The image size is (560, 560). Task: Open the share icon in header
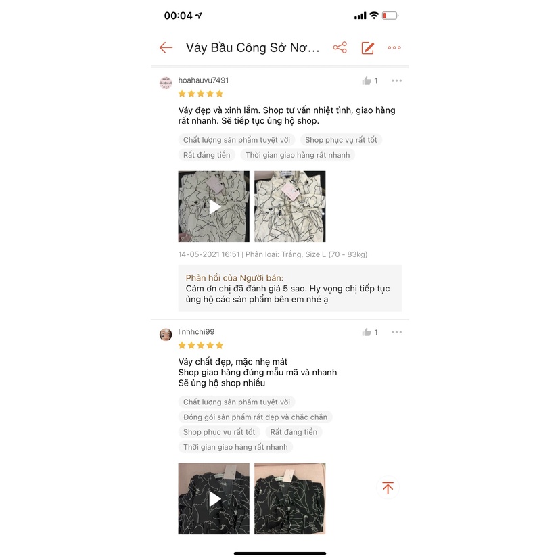340,47
